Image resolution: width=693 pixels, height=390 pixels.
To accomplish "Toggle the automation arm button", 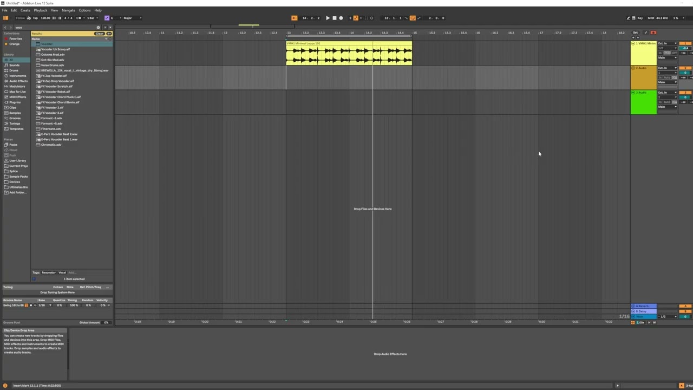I will [x=356, y=18].
